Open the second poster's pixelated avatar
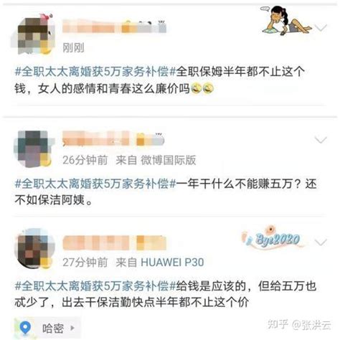340x340 pixels. pyautogui.click(x=34, y=148)
